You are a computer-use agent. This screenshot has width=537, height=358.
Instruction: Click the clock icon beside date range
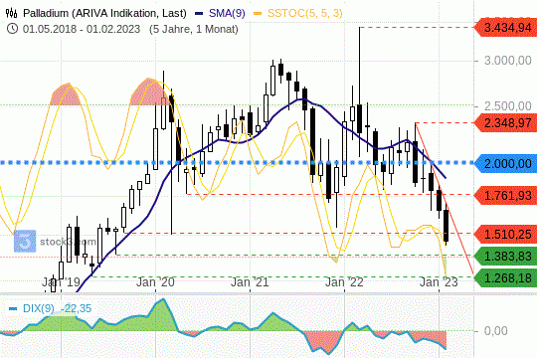point(12,29)
